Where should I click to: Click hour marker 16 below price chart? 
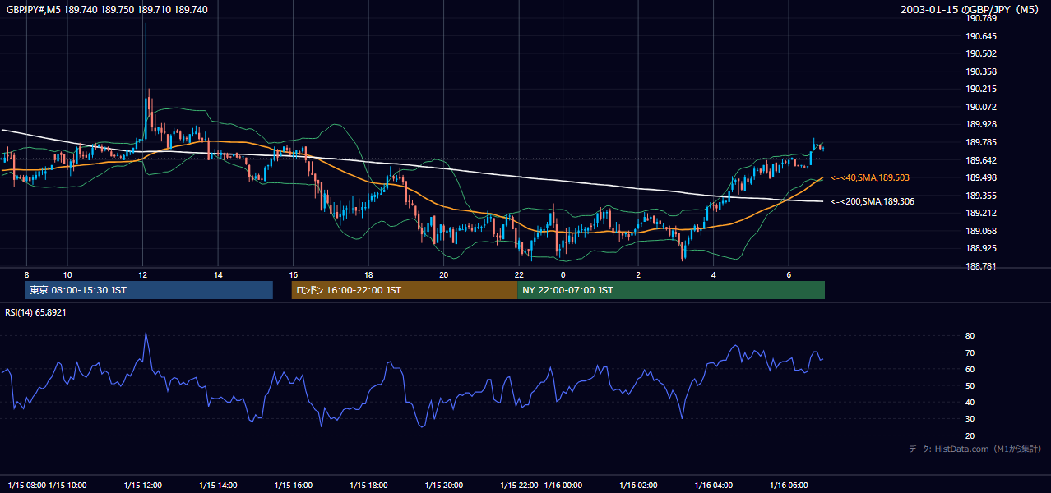click(294, 274)
